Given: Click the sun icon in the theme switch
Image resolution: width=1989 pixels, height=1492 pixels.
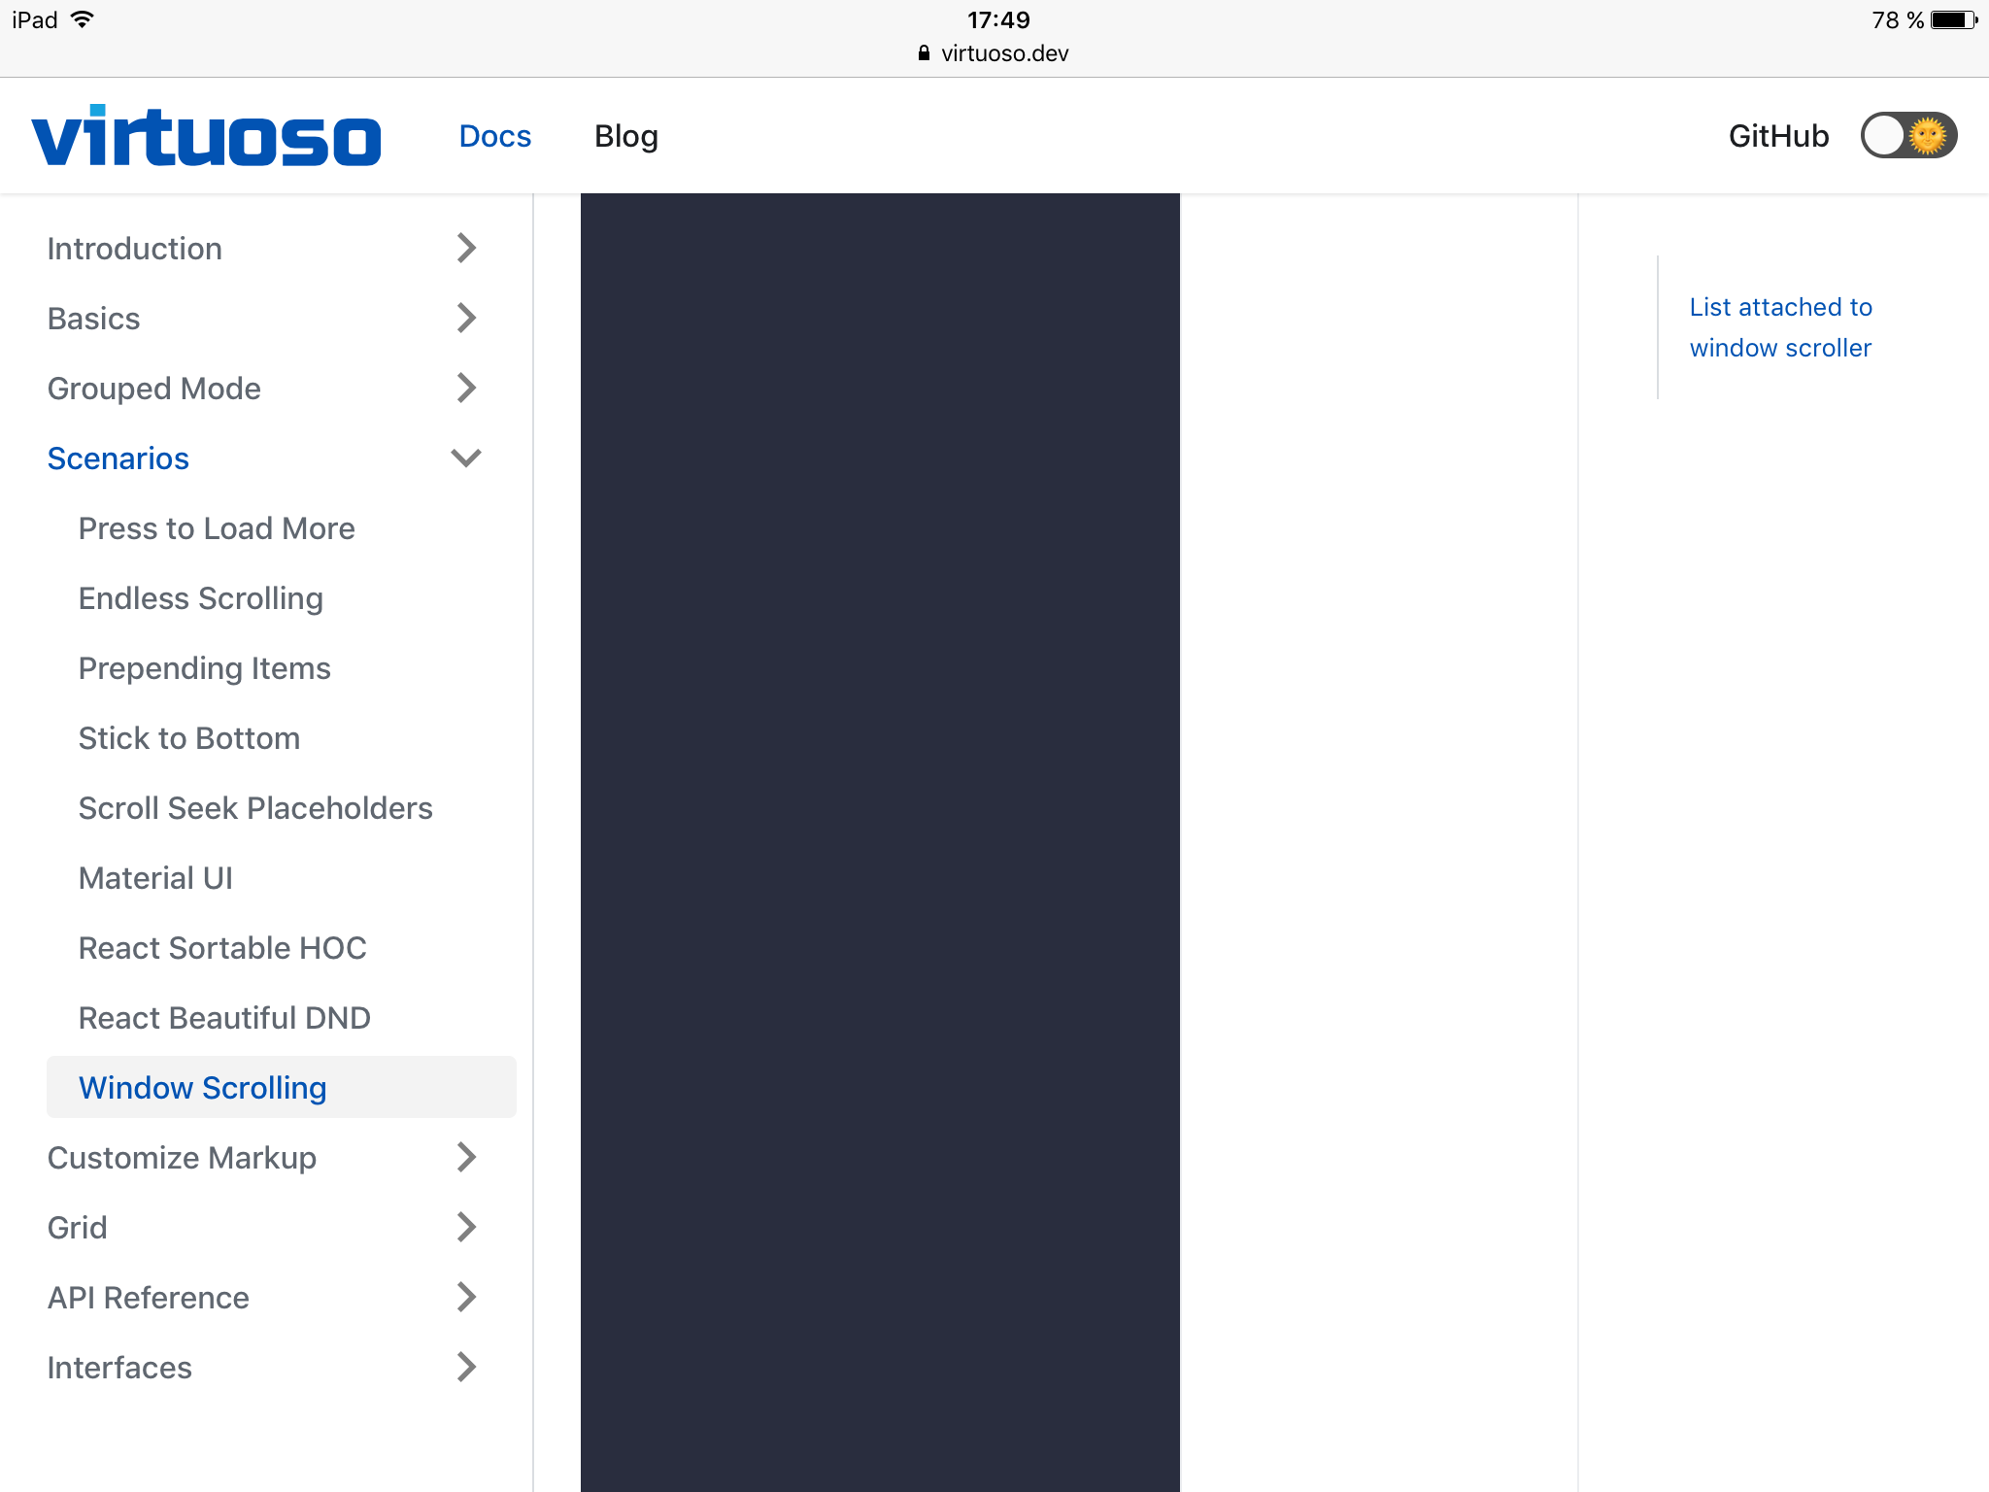Looking at the screenshot, I should pos(1928,136).
